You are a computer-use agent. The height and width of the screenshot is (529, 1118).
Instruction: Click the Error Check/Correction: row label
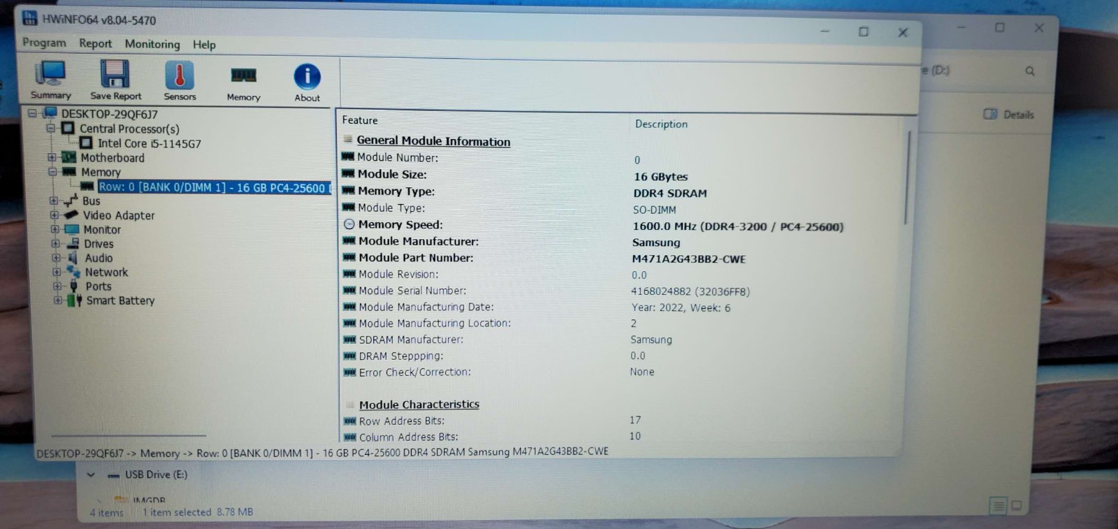tap(415, 372)
